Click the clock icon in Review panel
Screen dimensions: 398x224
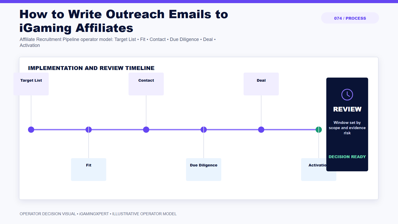[x=347, y=95]
